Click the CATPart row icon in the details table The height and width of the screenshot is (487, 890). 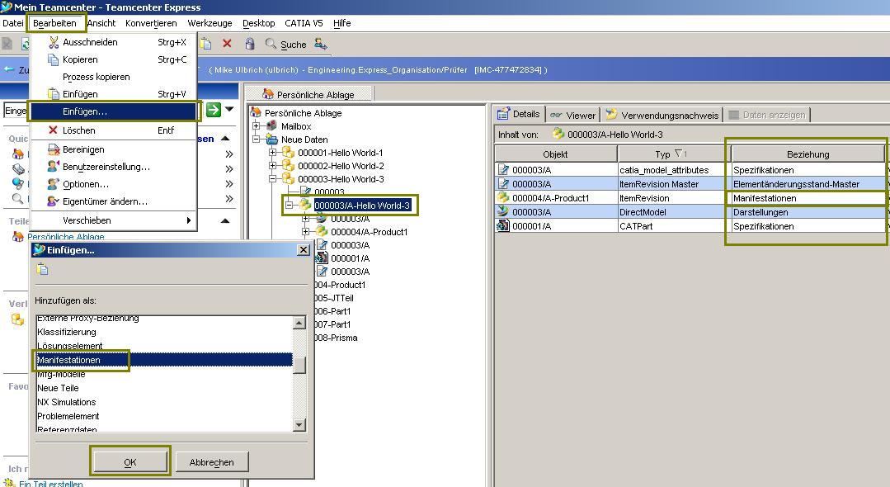pos(503,225)
